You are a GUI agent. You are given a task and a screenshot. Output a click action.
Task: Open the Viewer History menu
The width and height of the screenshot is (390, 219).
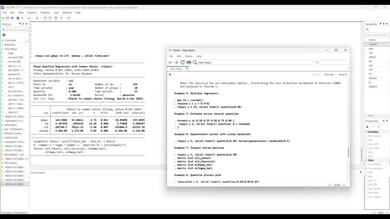[x=189, y=56]
